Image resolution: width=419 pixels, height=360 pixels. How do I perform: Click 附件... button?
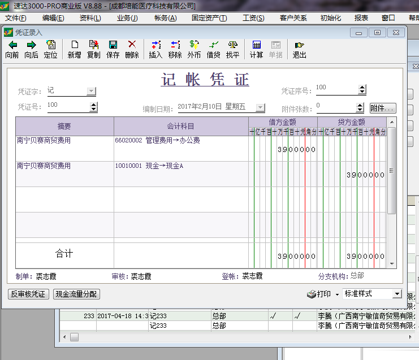[x=383, y=108]
